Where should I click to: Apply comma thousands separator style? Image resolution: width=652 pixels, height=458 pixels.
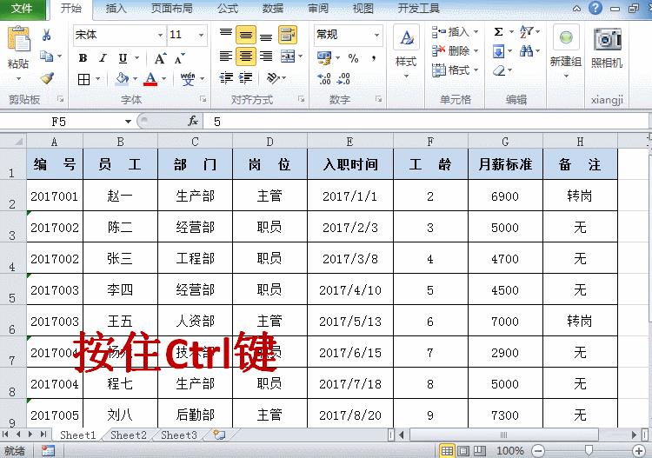tap(374, 58)
